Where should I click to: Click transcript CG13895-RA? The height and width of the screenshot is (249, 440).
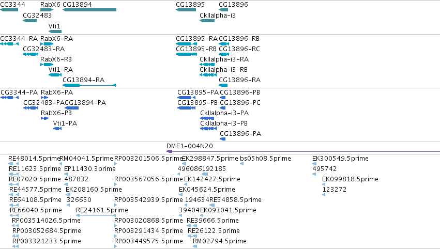[x=196, y=38]
